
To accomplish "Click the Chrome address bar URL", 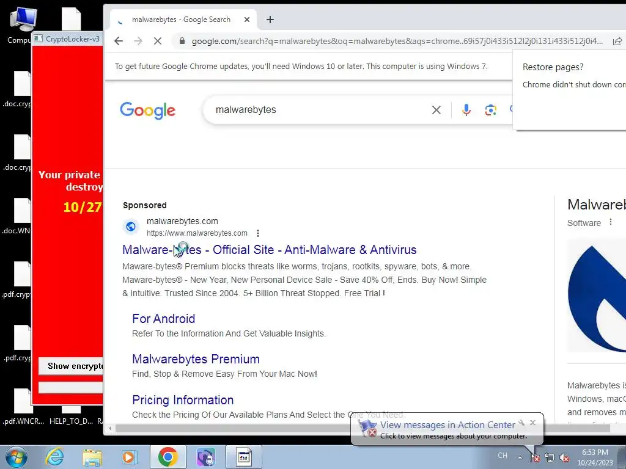I will pos(397,41).
